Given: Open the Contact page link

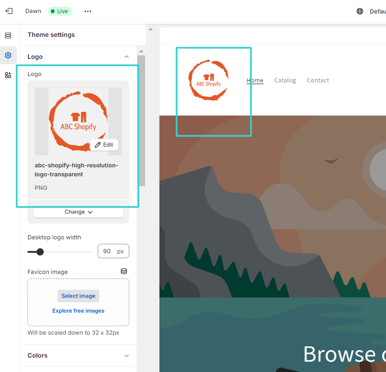Looking at the screenshot, I should tap(318, 80).
